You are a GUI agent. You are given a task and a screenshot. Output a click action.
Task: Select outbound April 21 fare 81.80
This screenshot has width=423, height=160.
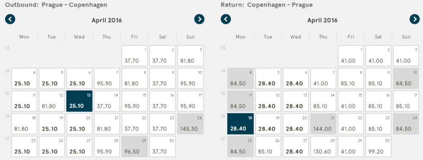click(107, 124)
